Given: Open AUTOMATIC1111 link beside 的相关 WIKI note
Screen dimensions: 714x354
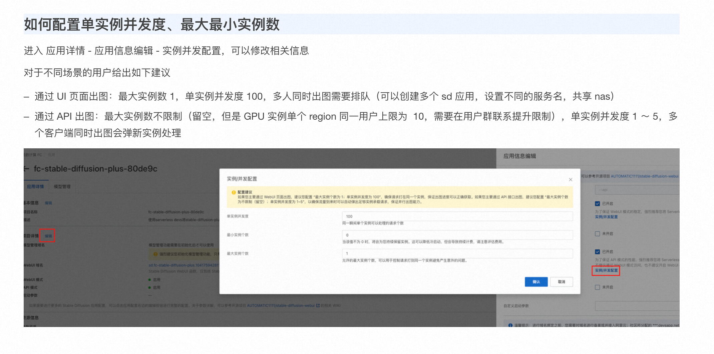Looking at the screenshot, I should 281,305.
